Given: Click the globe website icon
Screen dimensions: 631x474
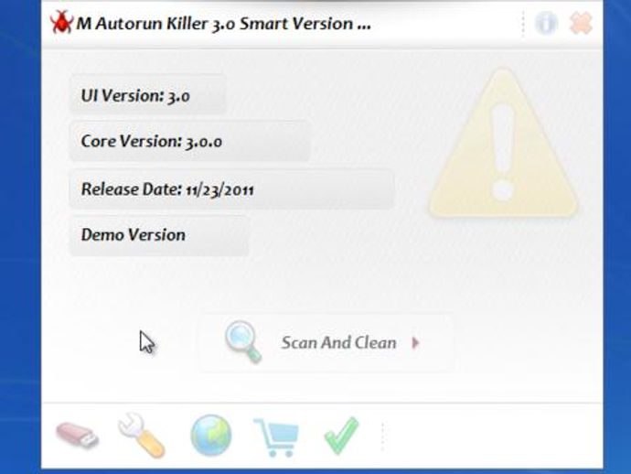Looking at the screenshot, I should [x=211, y=436].
